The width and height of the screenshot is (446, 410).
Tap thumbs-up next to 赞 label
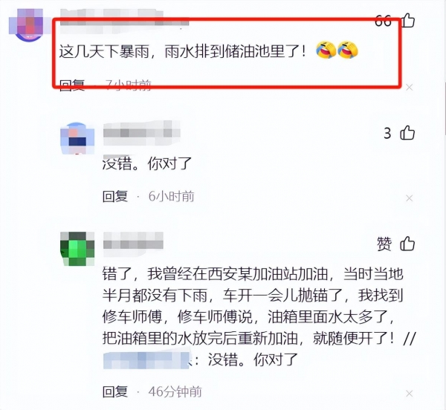407,244
